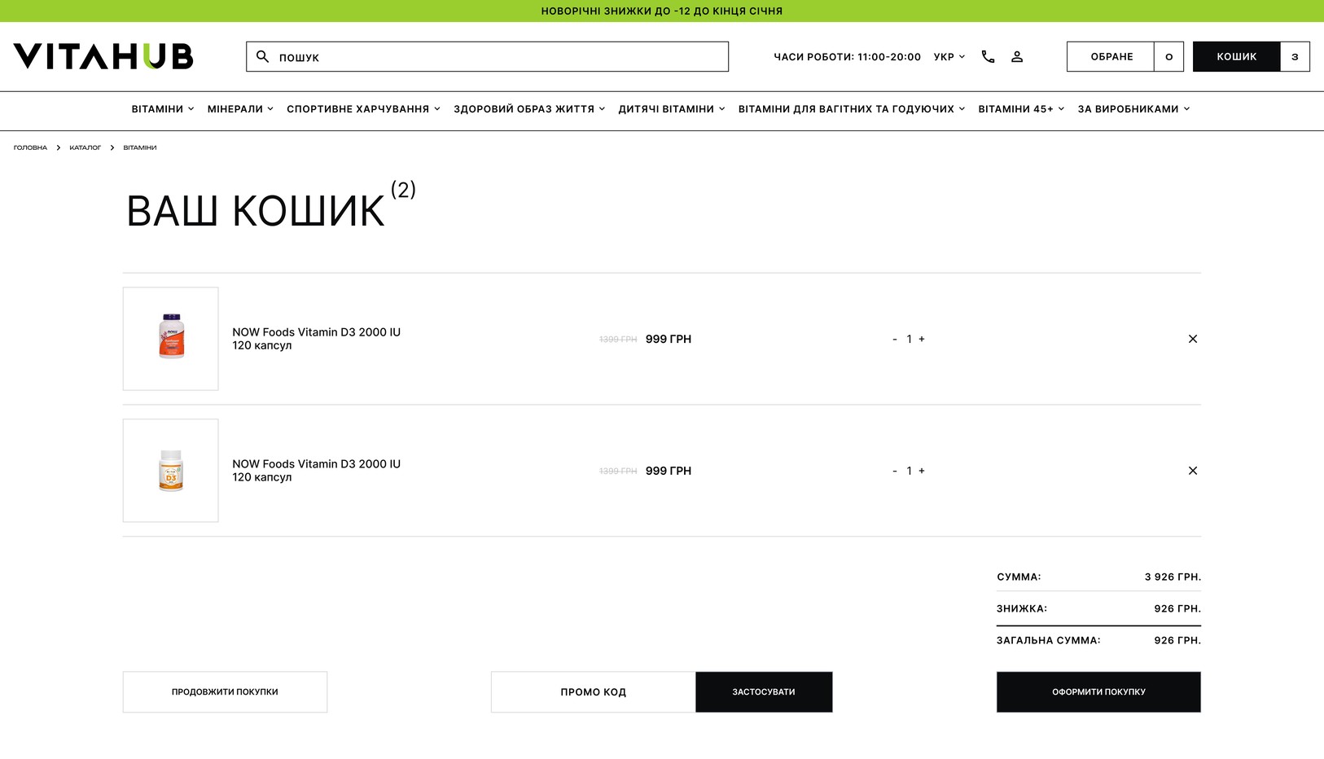Click the VITAHUB logo

pyautogui.click(x=103, y=56)
